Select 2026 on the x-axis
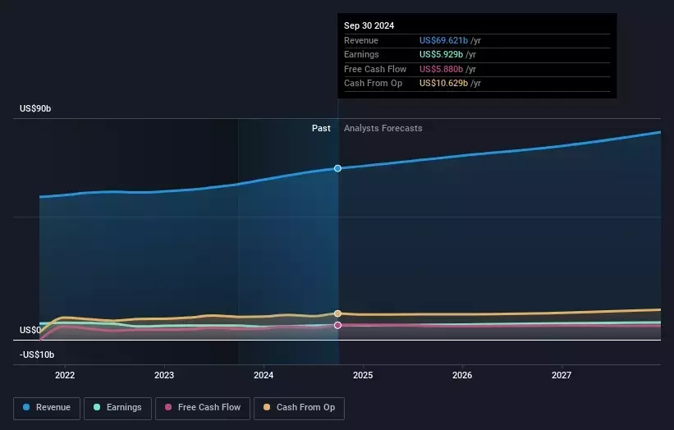The image size is (674, 430). coord(462,375)
